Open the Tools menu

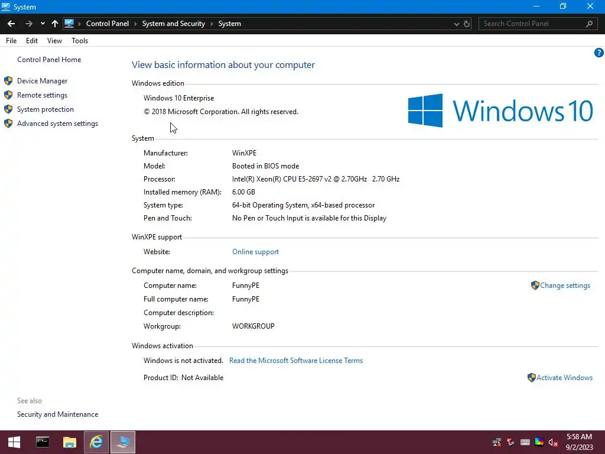[x=80, y=41]
